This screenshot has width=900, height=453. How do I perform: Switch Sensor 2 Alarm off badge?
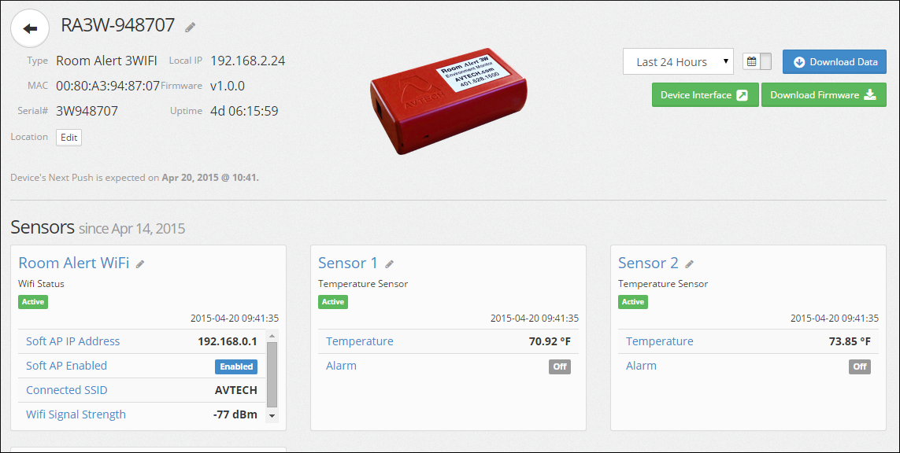(859, 366)
